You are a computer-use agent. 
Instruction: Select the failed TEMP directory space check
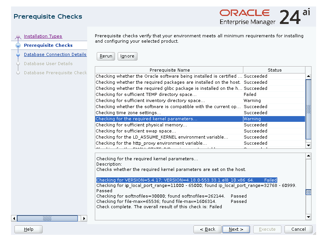point(169,94)
